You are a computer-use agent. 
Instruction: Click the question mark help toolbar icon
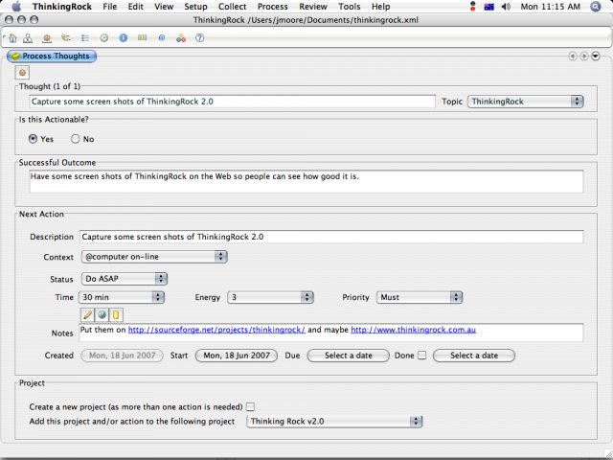click(200, 38)
